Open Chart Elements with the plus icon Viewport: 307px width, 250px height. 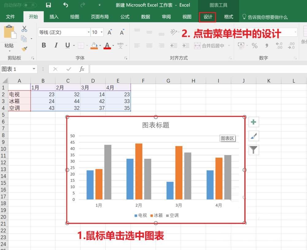(x=253, y=122)
